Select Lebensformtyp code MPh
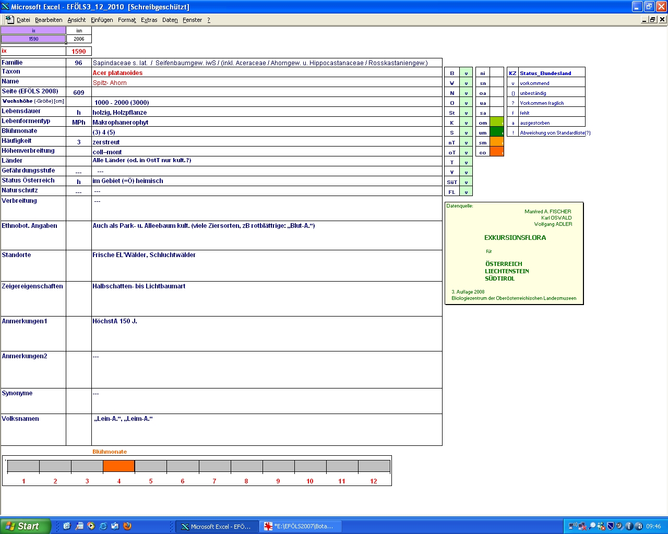Image resolution: width=668 pixels, height=534 pixels. [x=79, y=122]
